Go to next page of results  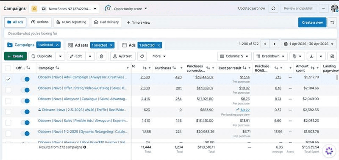pos(275,44)
